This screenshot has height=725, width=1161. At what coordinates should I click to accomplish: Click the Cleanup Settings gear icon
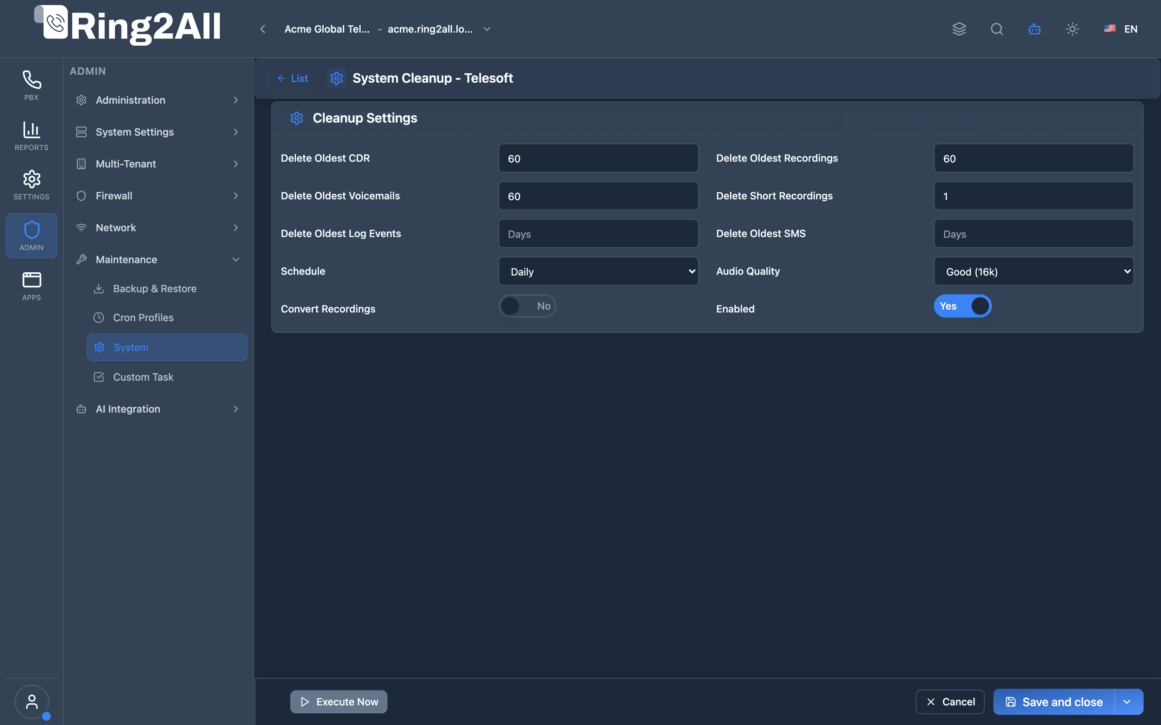click(x=297, y=118)
